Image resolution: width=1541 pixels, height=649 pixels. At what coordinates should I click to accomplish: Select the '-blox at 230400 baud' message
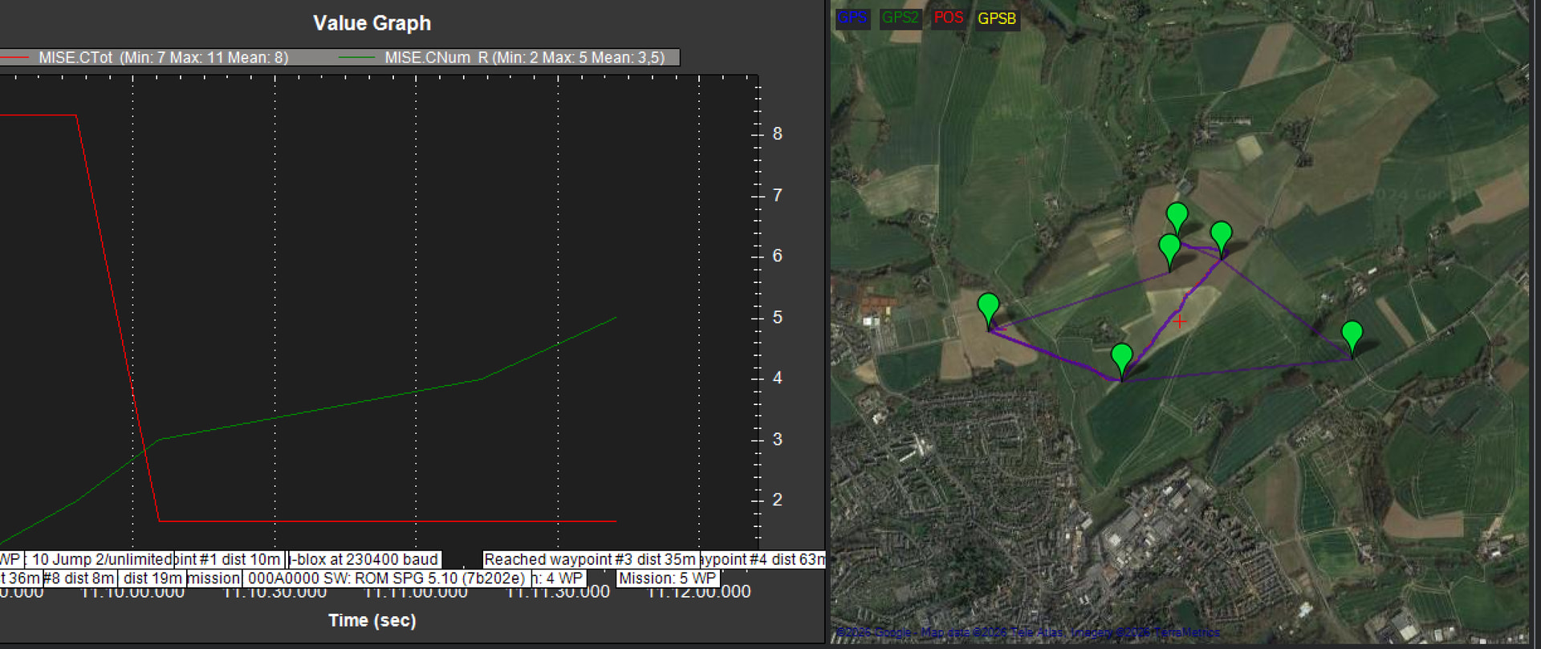pyautogui.click(x=364, y=560)
